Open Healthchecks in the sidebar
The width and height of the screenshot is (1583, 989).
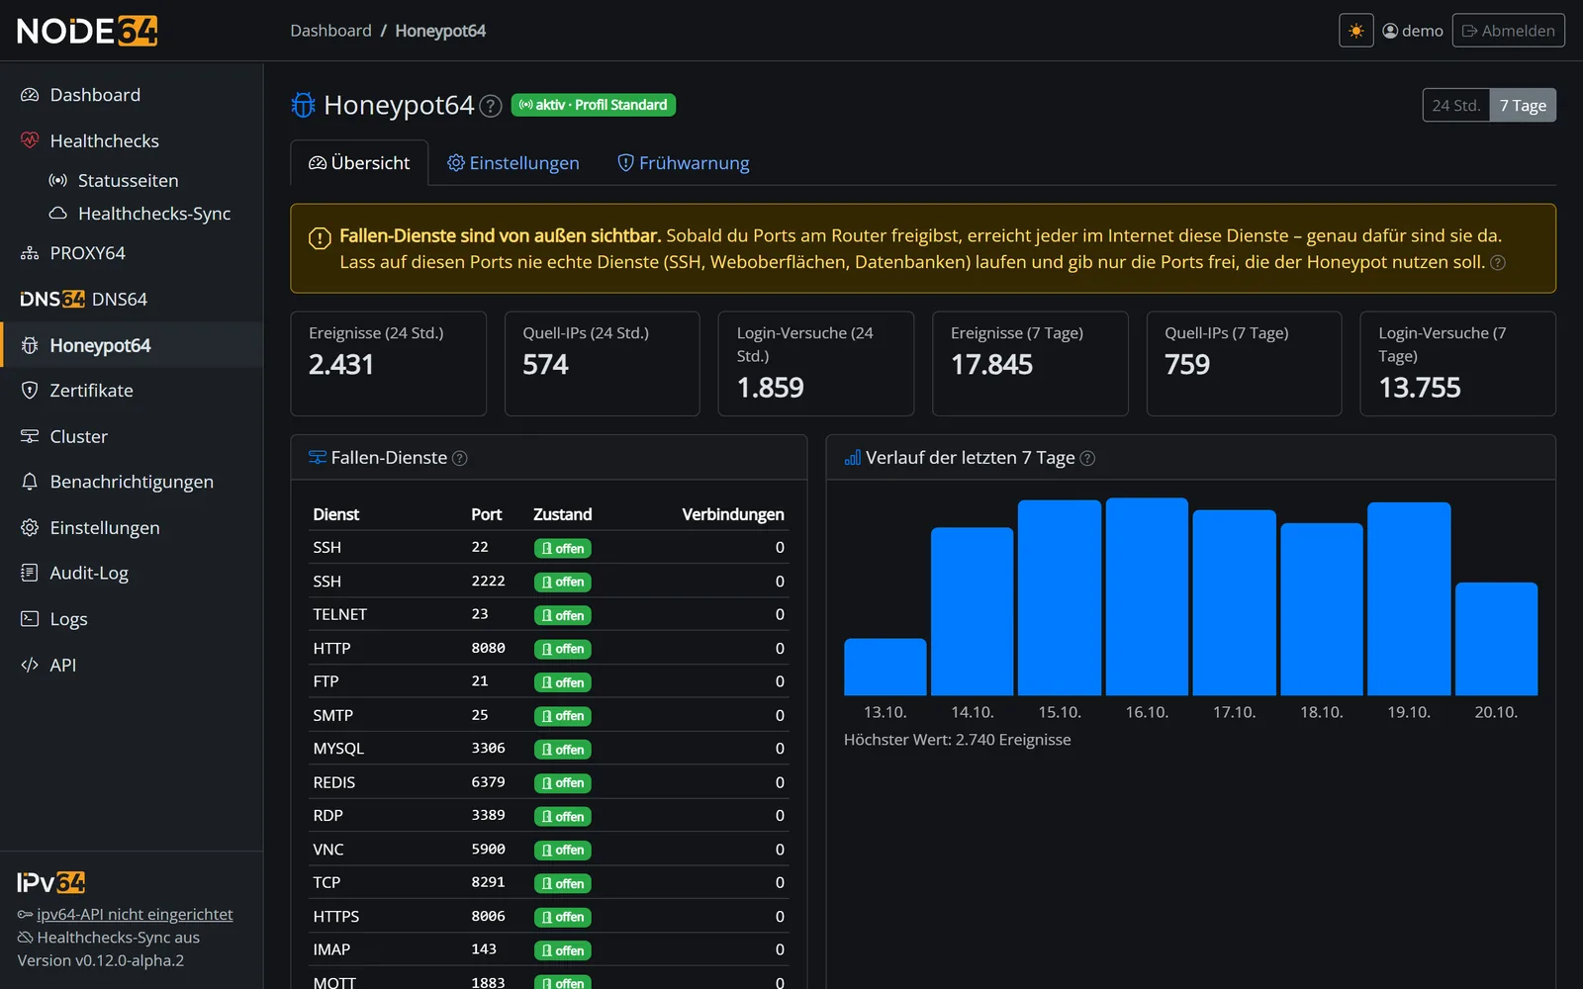[132, 140]
